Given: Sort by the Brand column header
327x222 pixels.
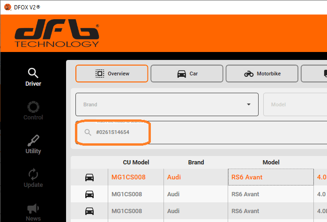Looking at the screenshot, I should [x=196, y=163].
